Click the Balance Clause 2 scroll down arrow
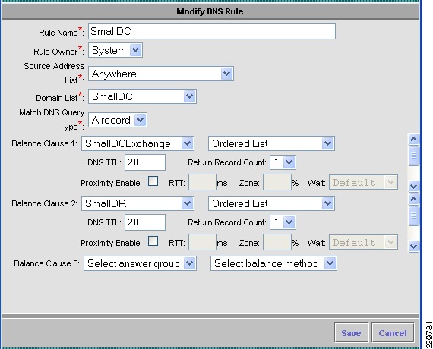The image size is (433, 349). tap(413, 246)
